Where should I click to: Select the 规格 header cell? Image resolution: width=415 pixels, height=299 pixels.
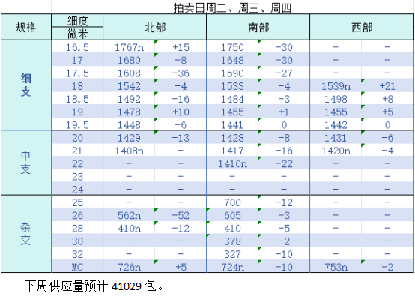coord(25,27)
